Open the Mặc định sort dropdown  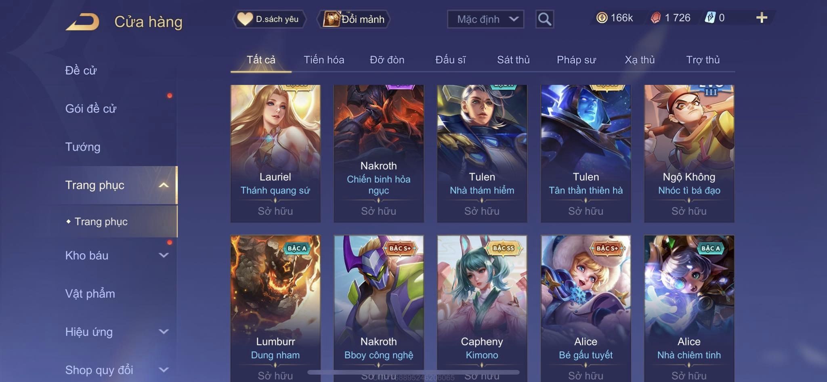485,19
